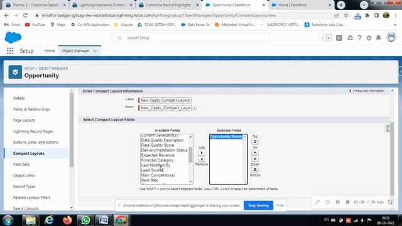Open the Salesforce Trailhead guidance icon

[350, 38]
